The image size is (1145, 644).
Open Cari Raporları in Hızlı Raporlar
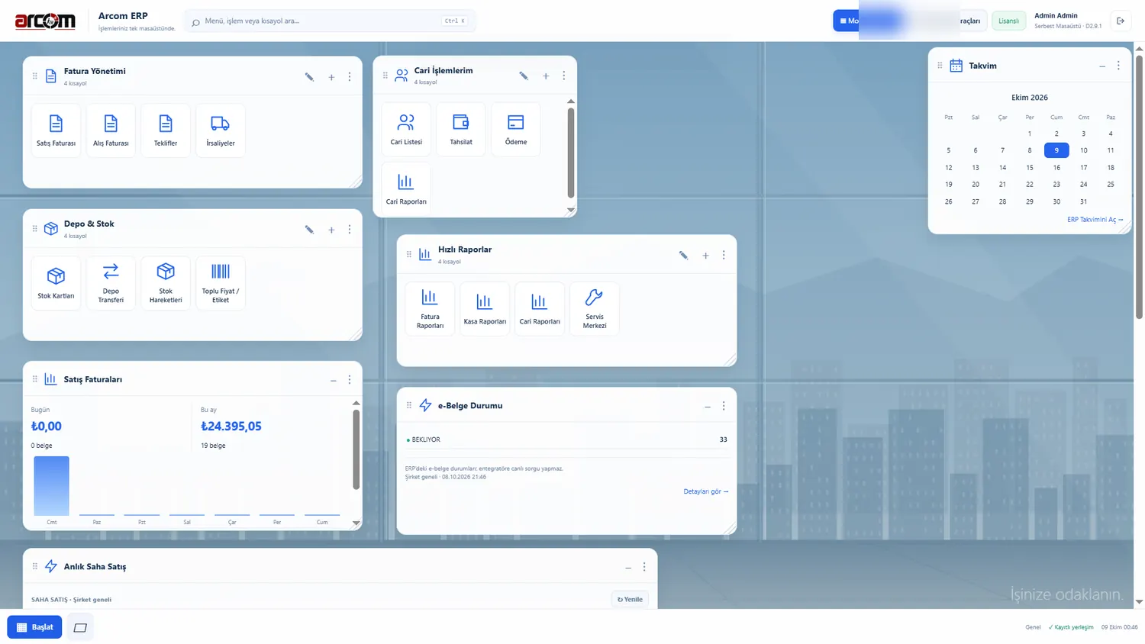(540, 308)
